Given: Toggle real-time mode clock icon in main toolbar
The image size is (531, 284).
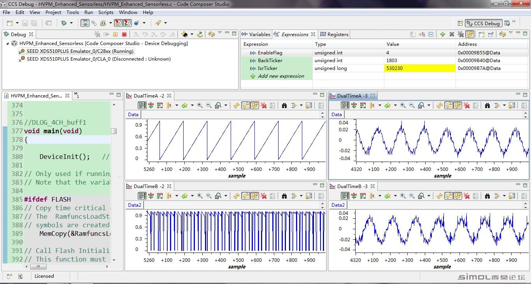Looking at the screenshot, I should pyautogui.click(x=127, y=23).
